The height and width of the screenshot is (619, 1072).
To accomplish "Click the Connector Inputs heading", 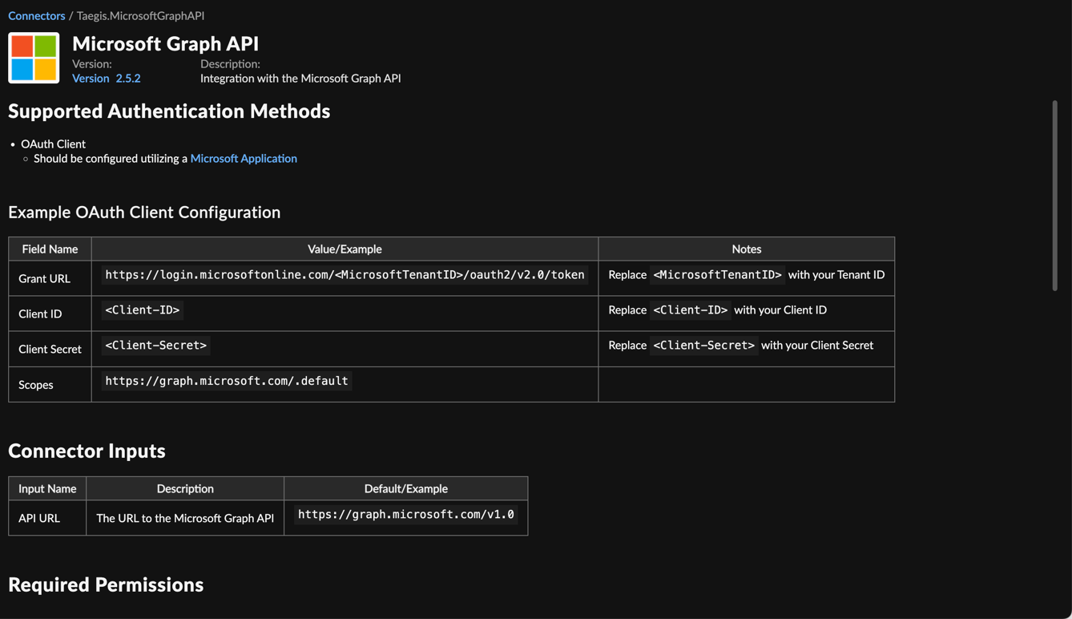I will (87, 451).
